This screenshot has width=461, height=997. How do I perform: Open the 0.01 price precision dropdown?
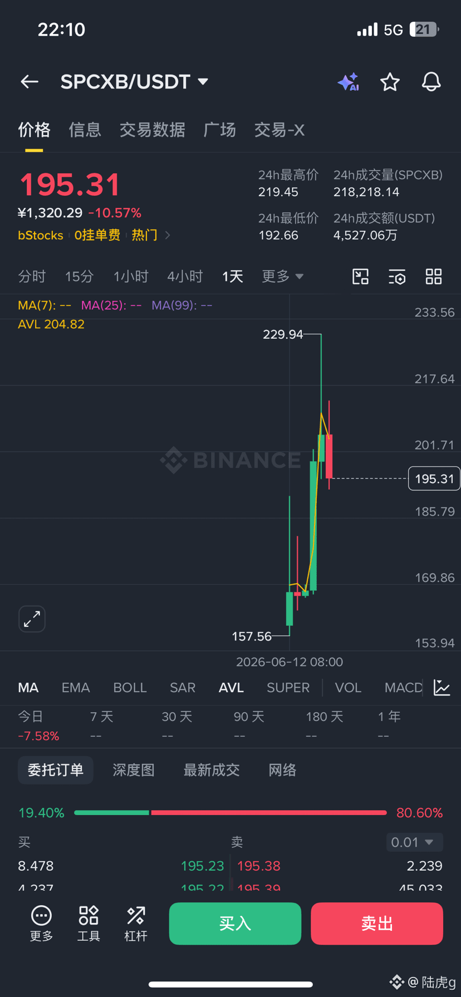pyautogui.click(x=415, y=842)
